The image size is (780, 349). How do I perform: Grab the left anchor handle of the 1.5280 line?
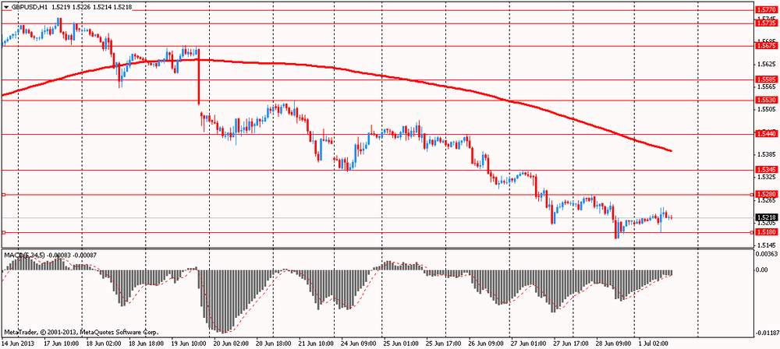point(3,195)
